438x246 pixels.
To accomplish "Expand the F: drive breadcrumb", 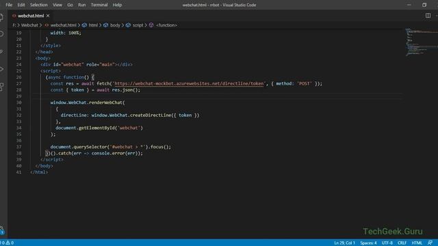I will pyautogui.click(x=14, y=25).
